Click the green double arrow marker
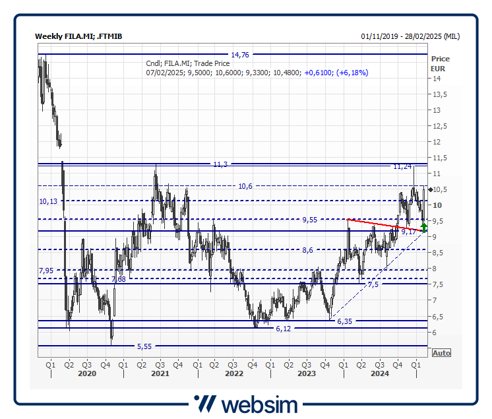This screenshot has height=419, width=492. click(x=424, y=228)
